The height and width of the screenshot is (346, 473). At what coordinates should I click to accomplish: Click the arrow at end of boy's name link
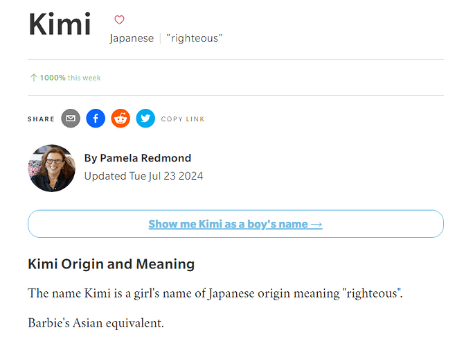(316, 225)
